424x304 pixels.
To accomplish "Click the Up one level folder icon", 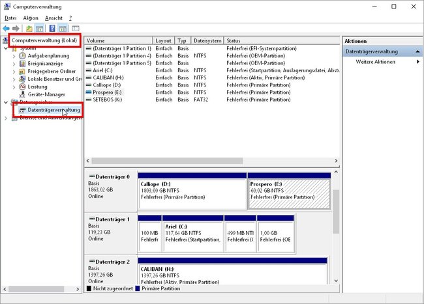I will (29, 29).
